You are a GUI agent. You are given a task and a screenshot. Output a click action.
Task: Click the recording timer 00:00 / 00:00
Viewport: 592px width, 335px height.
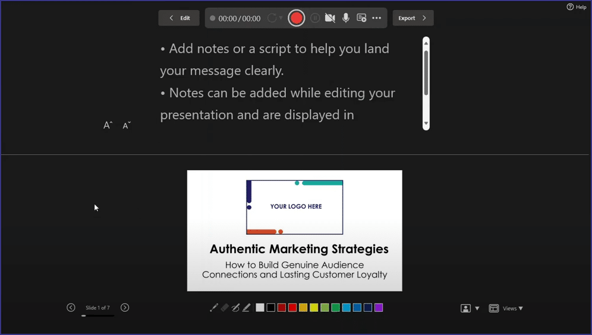click(x=240, y=18)
